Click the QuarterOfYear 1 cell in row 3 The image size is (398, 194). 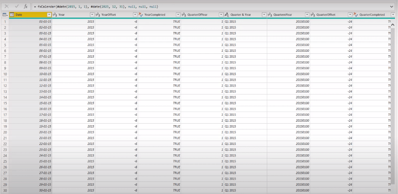pos(202,33)
